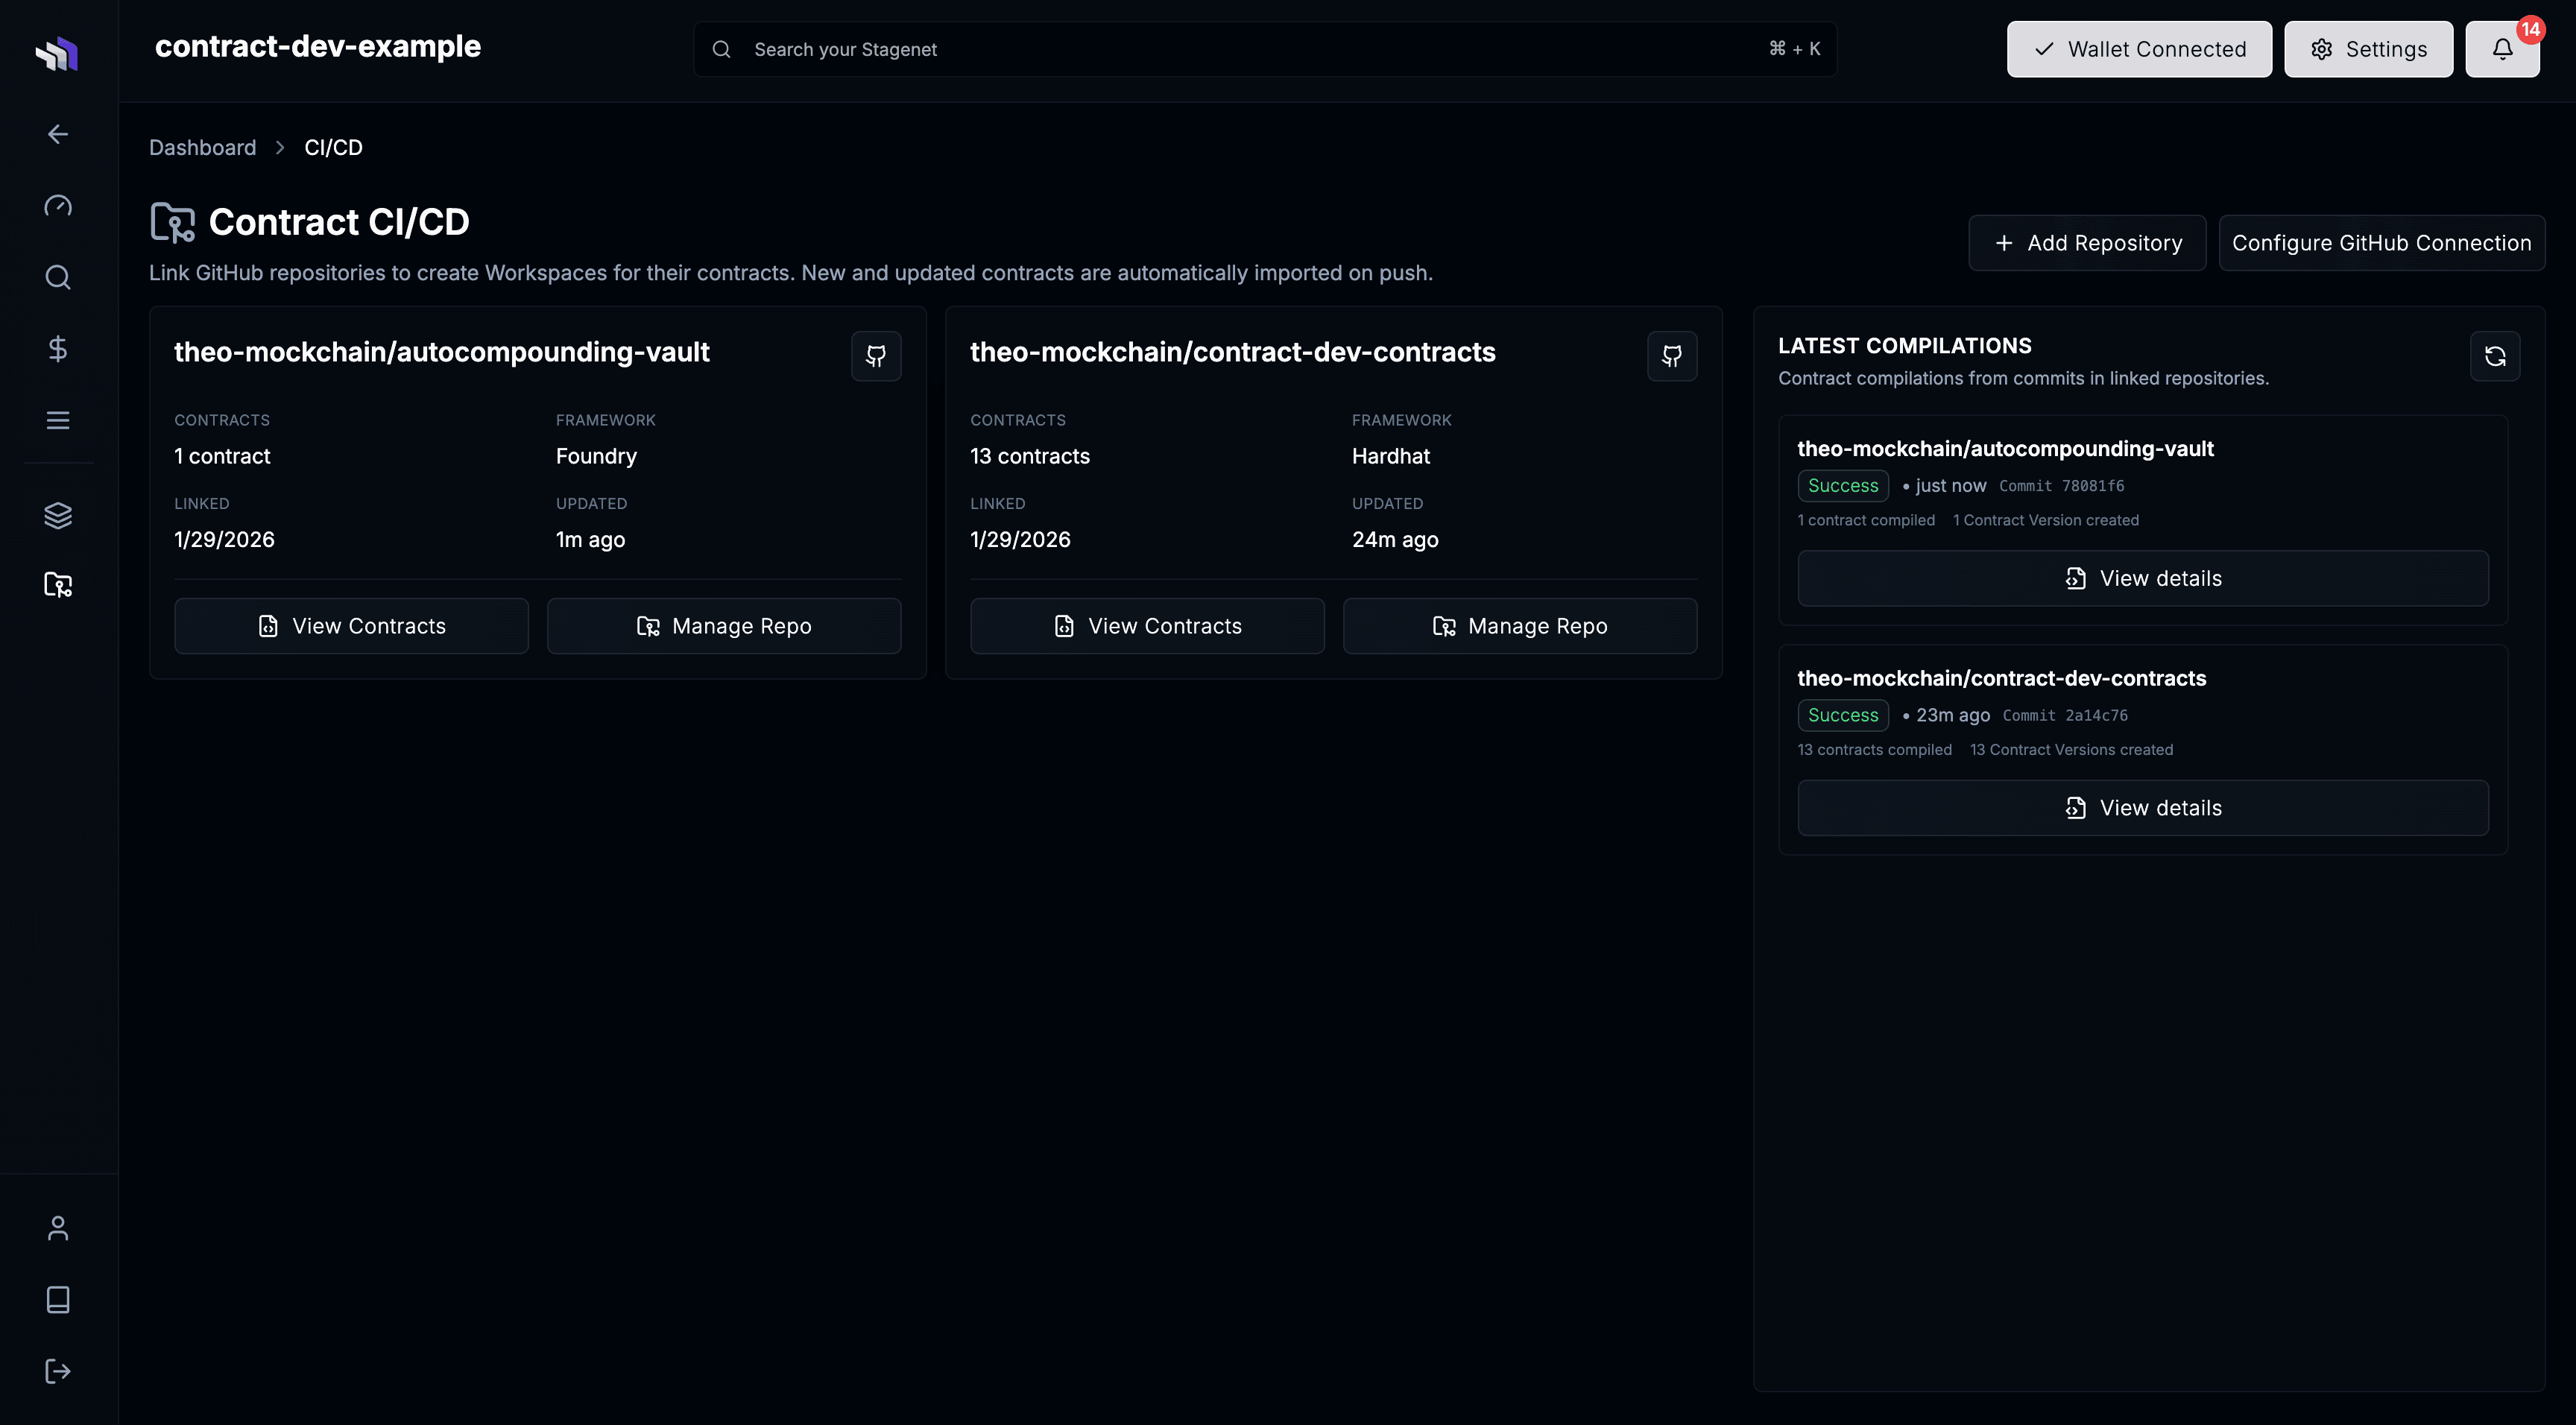The image size is (2576, 1425).
Task: Log out using the sidebar exit icon
Action: pos(57,1371)
